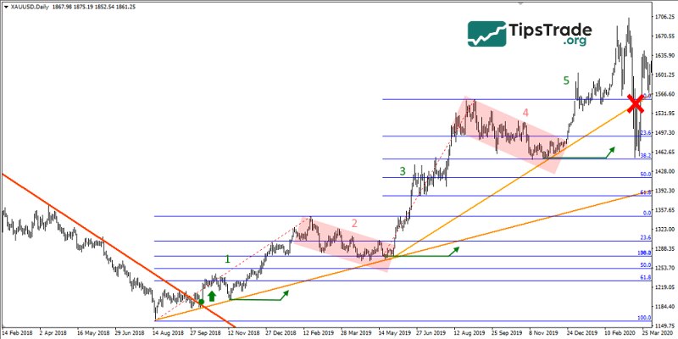This screenshot has width=678, height=339.
Task: Select the pink wave 4 label
Action: tap(525, 112)
